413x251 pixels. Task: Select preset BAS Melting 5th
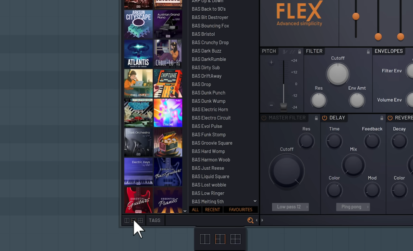point(208,202)
